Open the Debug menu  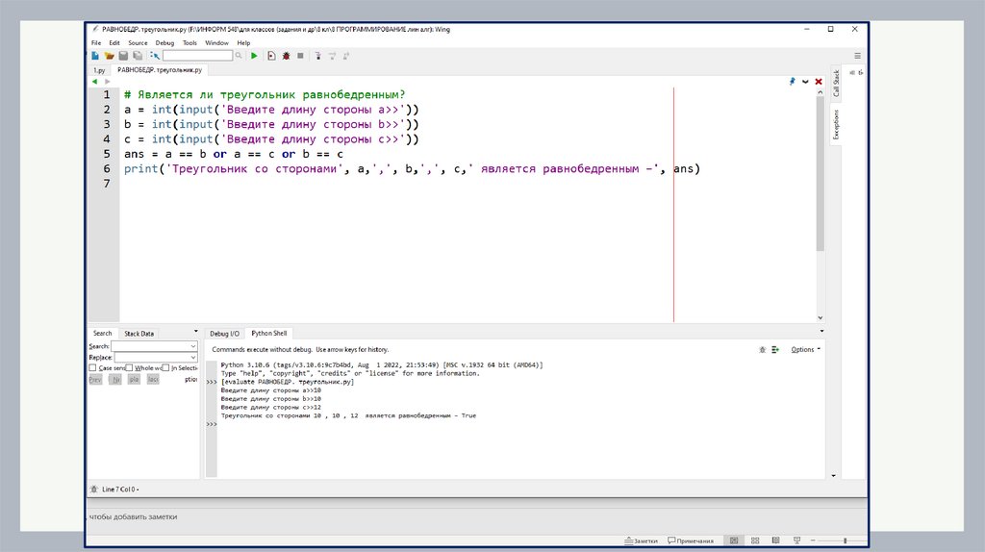point(164,42)
